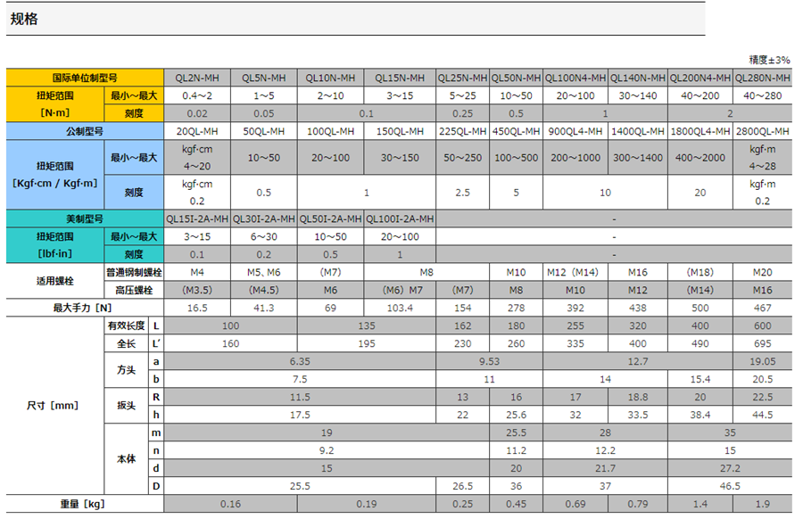The image size is (803, 519).
Task: Click weight value 0.79
Action: (x=638, y=504)
